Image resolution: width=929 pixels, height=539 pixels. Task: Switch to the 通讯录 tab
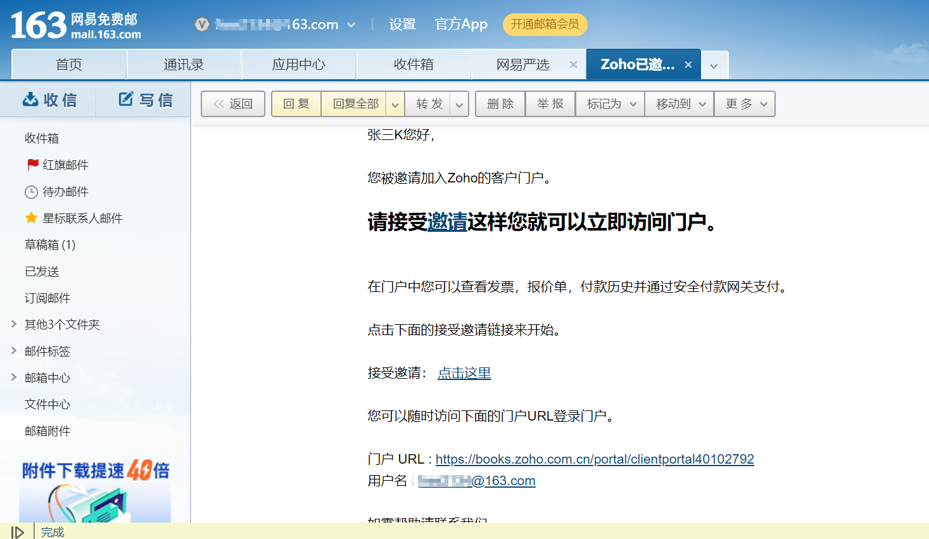click(x=184, y=65)
